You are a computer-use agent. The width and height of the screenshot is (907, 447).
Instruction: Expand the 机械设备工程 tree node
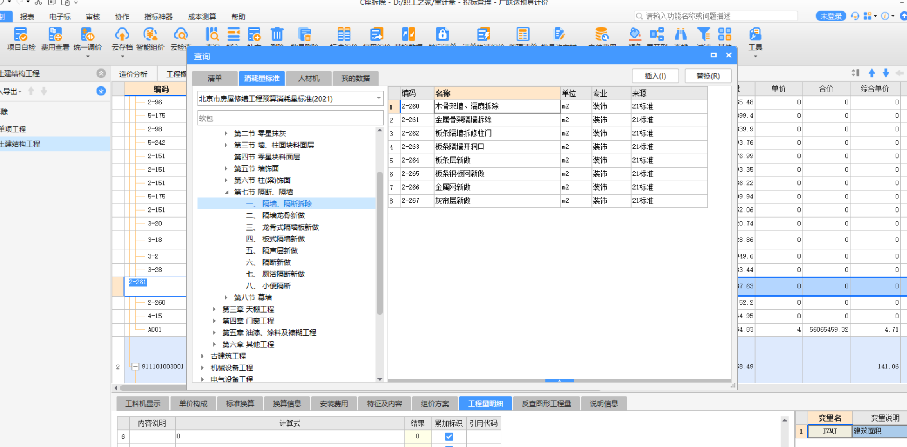(x=203, y=368)
